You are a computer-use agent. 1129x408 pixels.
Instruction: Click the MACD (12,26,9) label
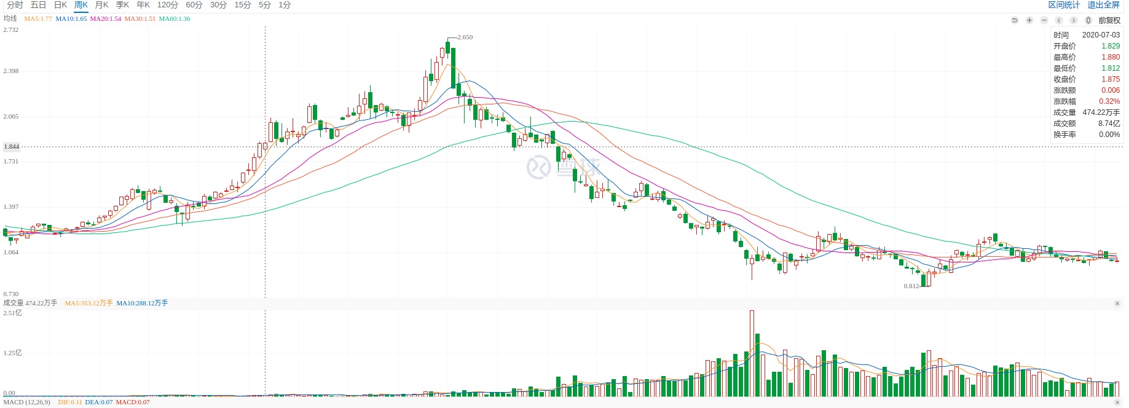click(26, 402)
